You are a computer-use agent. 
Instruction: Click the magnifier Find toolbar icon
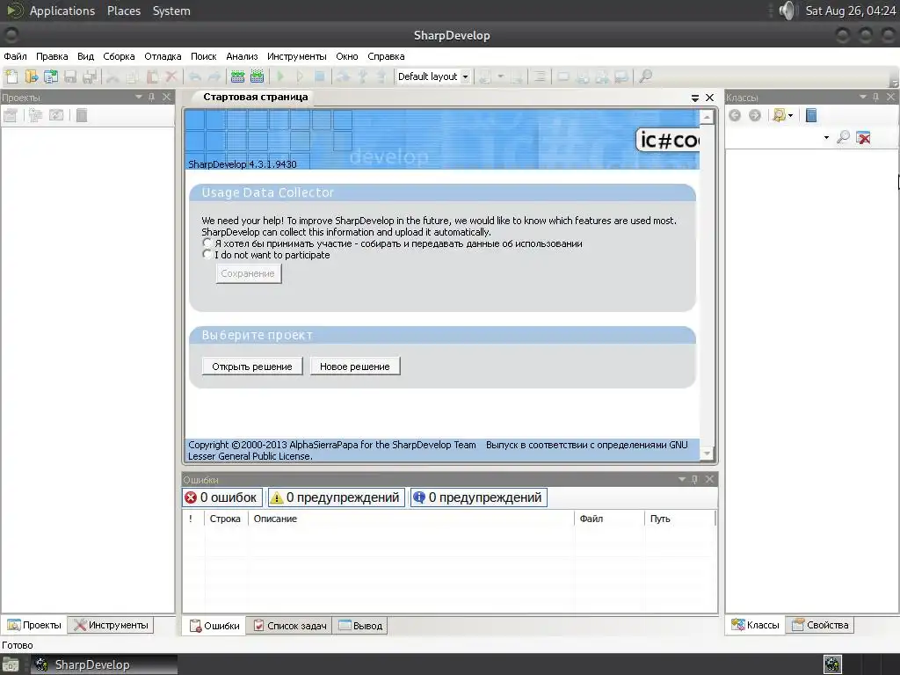[646, 76]
